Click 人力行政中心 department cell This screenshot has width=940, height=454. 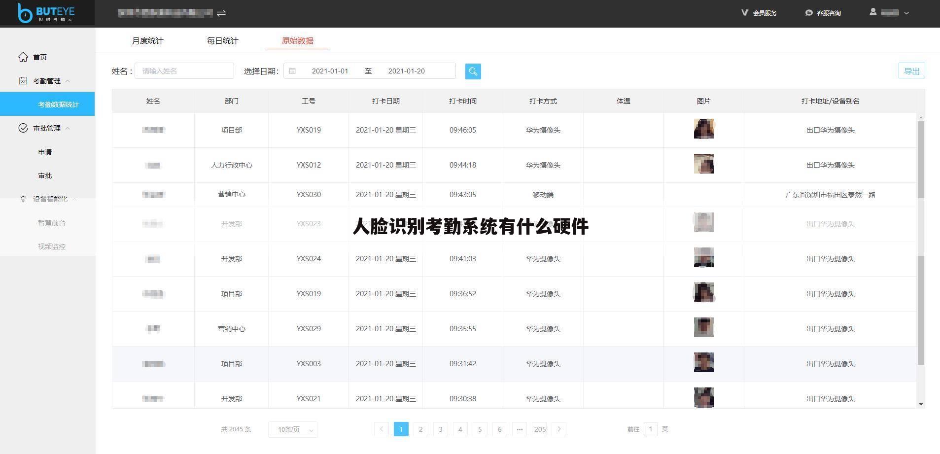pyautogui.click(x=231, y=165)
